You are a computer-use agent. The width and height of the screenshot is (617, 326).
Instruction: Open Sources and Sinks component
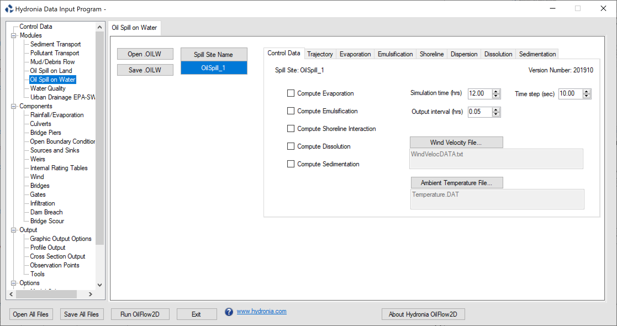(x=55, y=150)
